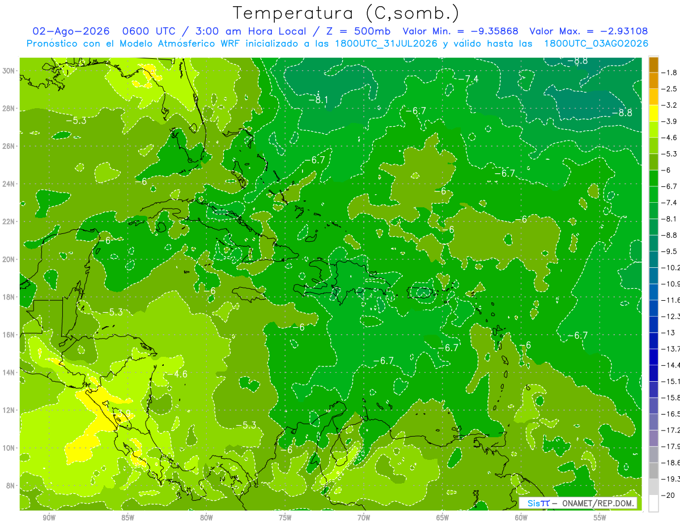Click the legend label "-1.8"
680x525 pixels.
[670, 72]
